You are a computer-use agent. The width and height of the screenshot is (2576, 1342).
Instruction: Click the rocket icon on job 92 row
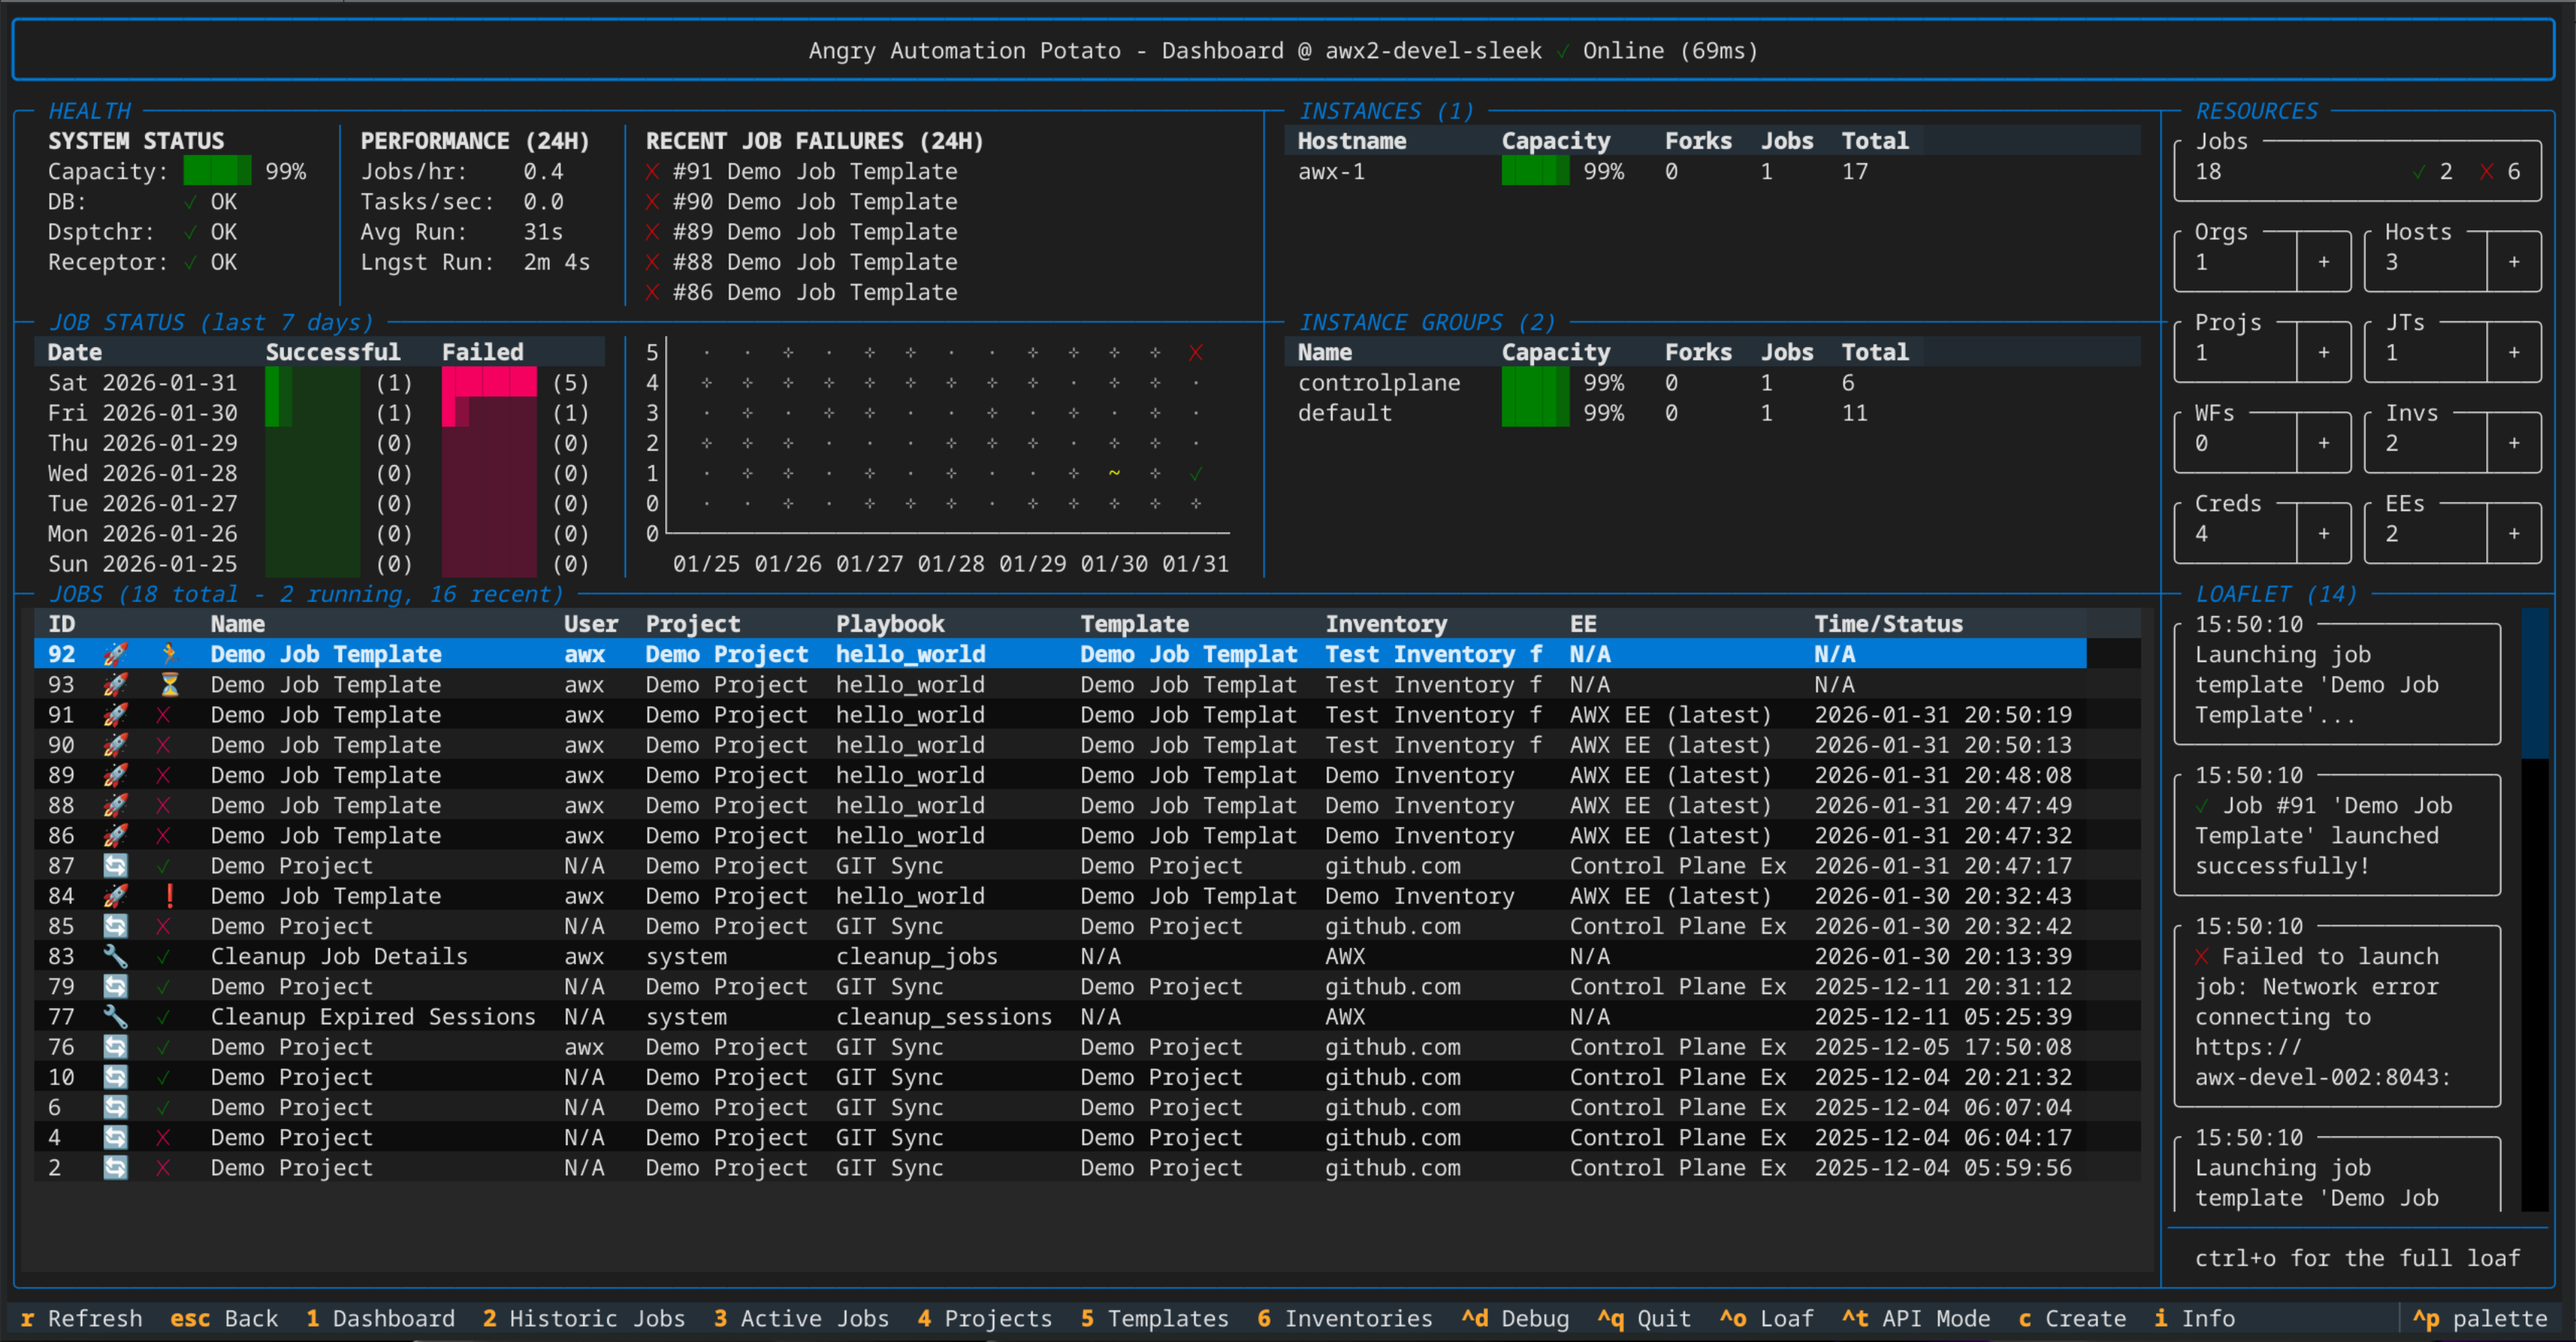(115, 654)
